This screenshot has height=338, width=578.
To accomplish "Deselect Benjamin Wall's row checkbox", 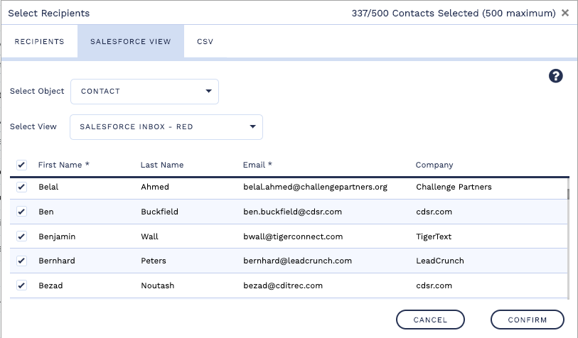I will [21, 236].
